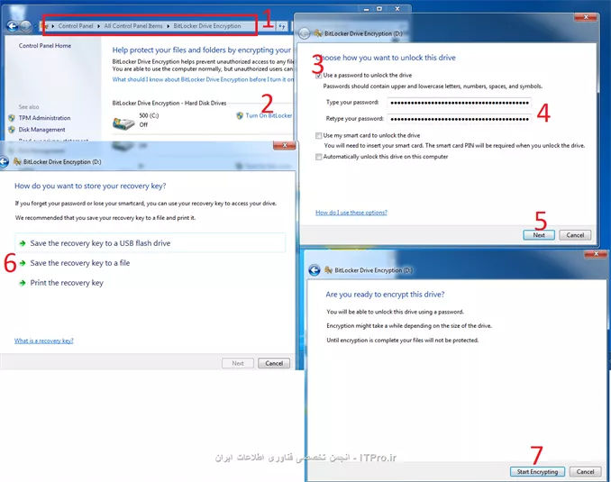This screenshot has width=611, height=482.
Task: Click Turn On BitLocker for drive C:
Action: click(269, 115)
